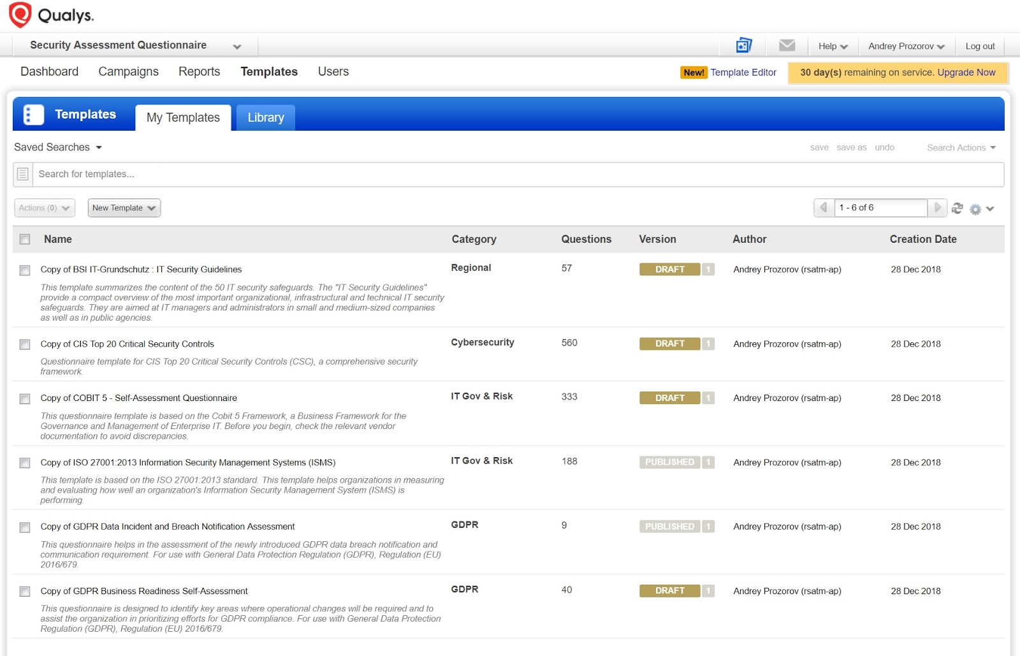
Task: Click the save as search link
Action: (x=851, y=147)
